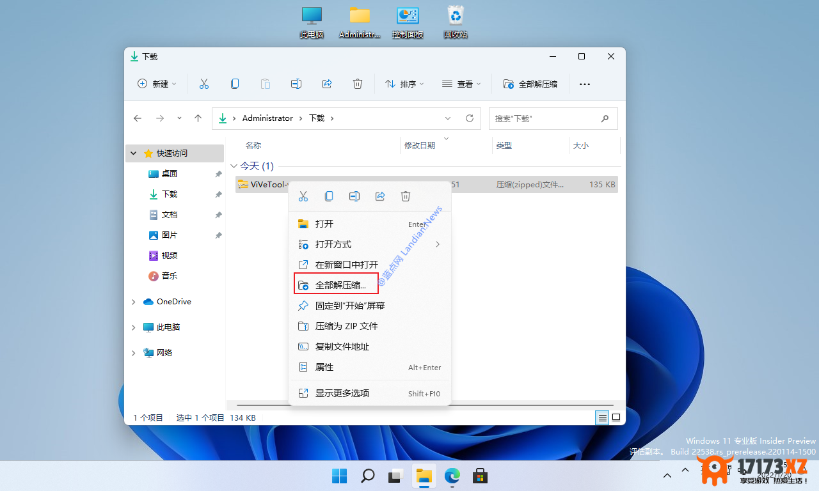Choose 固定到"开始"屏幕

click(x=370, y=306)
